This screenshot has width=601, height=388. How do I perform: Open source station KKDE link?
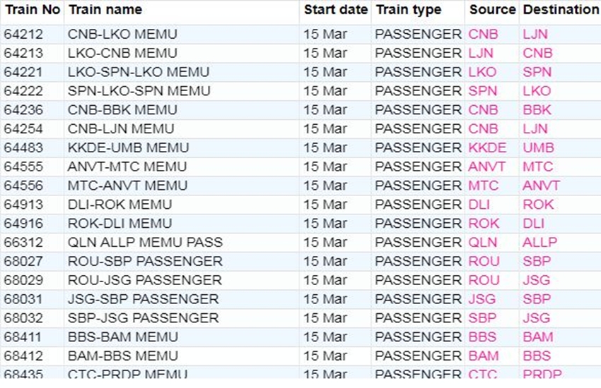487,148
